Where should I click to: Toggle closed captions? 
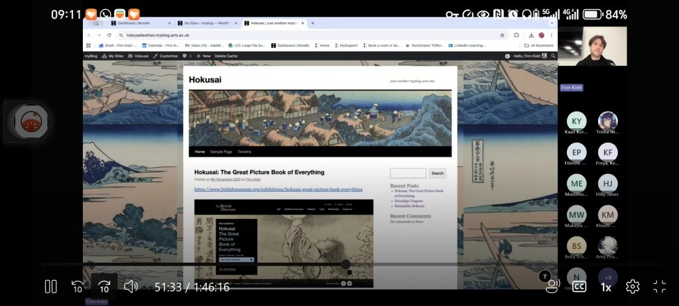[579, 287]
